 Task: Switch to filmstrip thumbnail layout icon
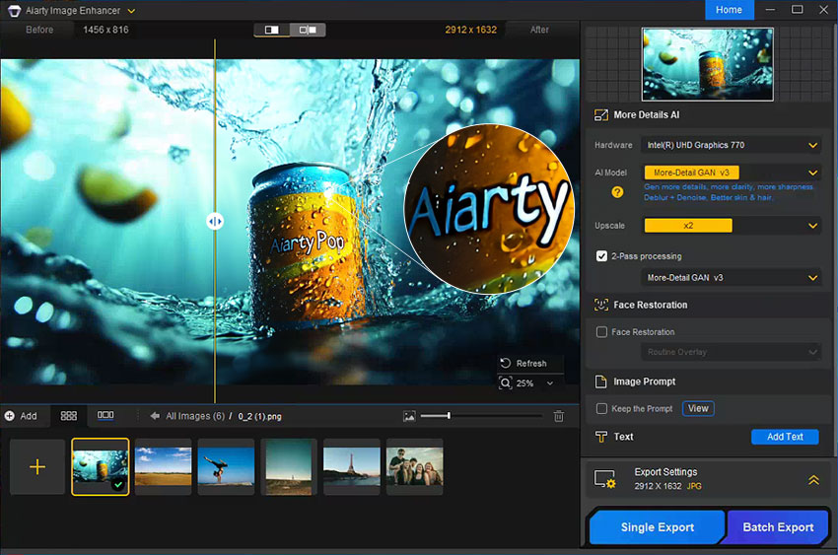point(105,415)
